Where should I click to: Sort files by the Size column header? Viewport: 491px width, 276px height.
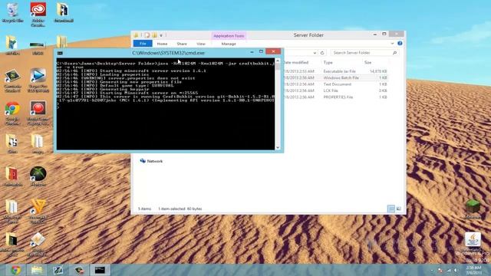(368, 62)
